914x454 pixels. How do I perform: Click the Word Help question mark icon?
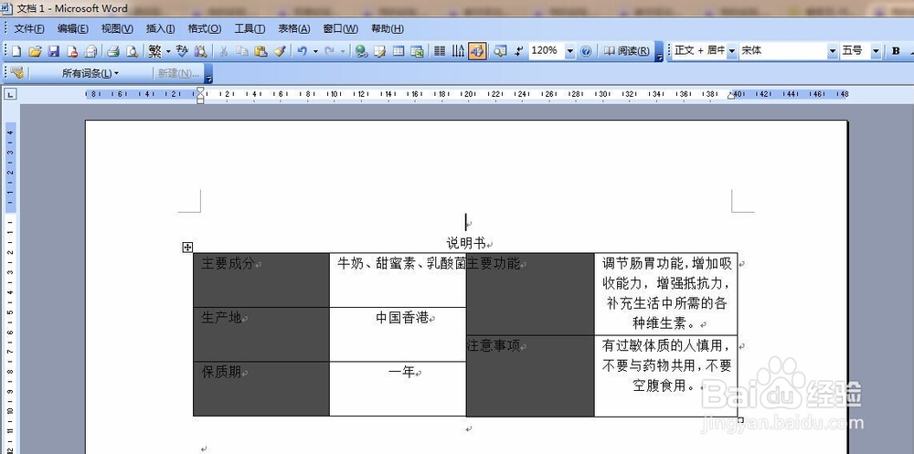[x=586, y=51]
